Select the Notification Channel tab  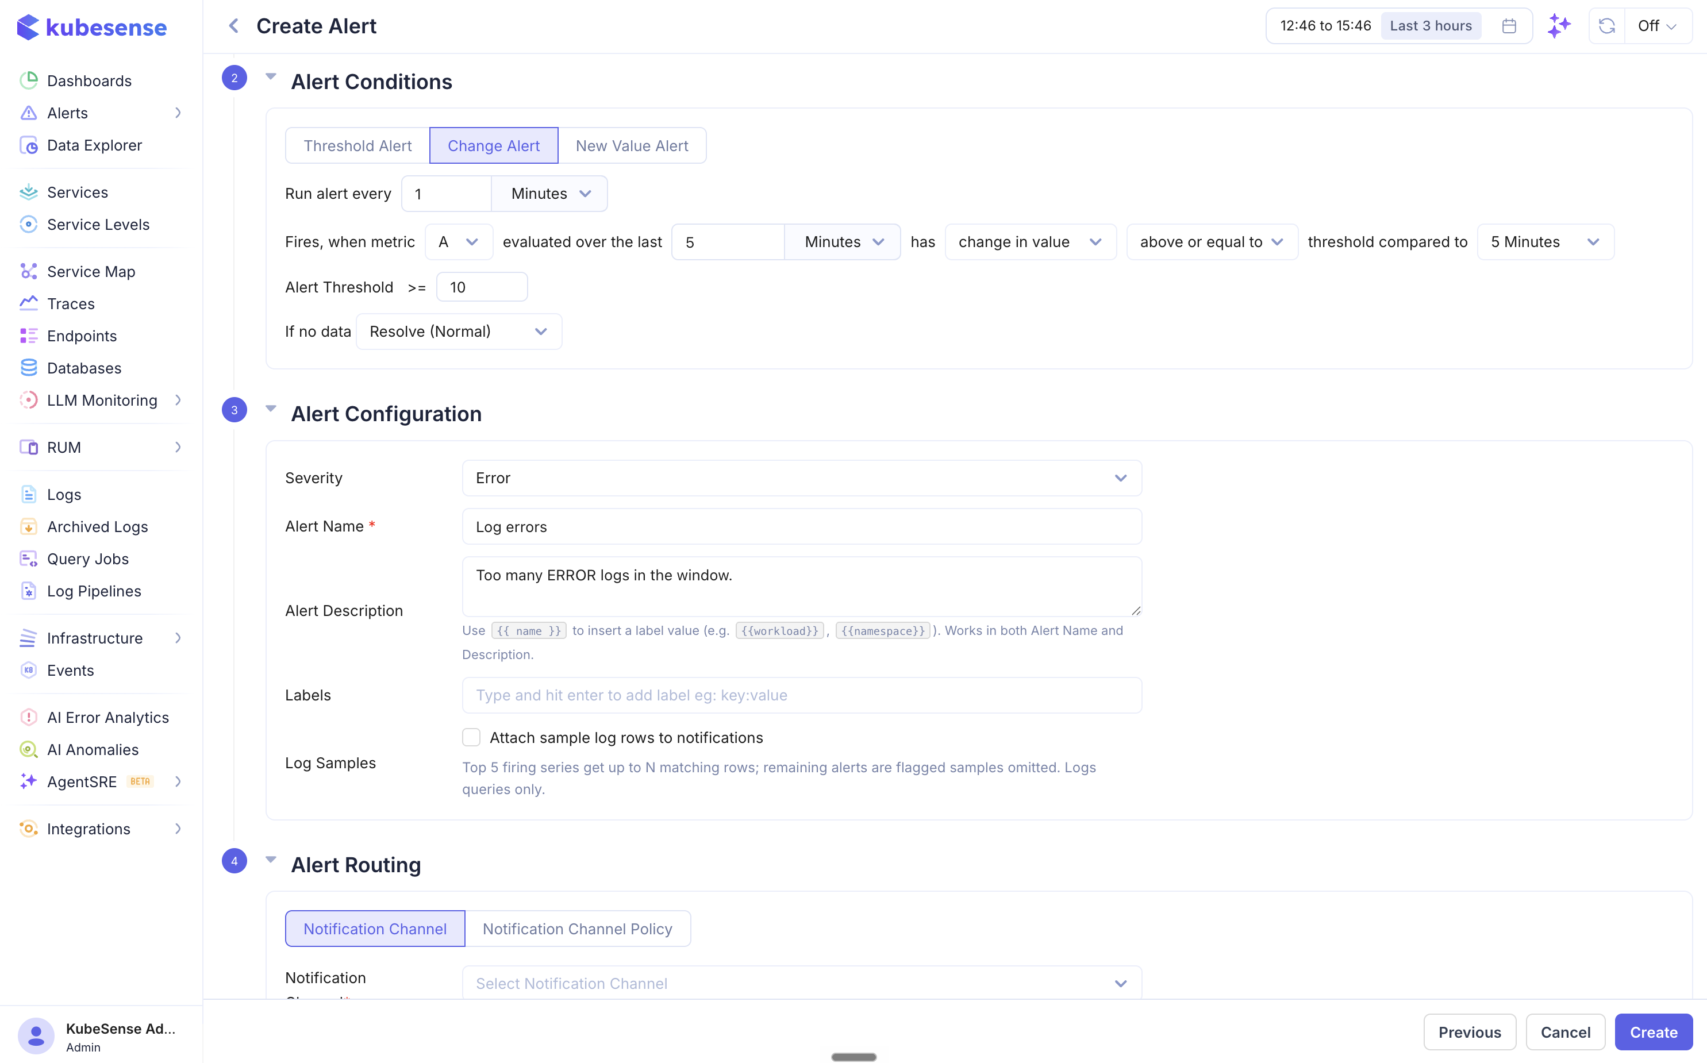[375, 929]
